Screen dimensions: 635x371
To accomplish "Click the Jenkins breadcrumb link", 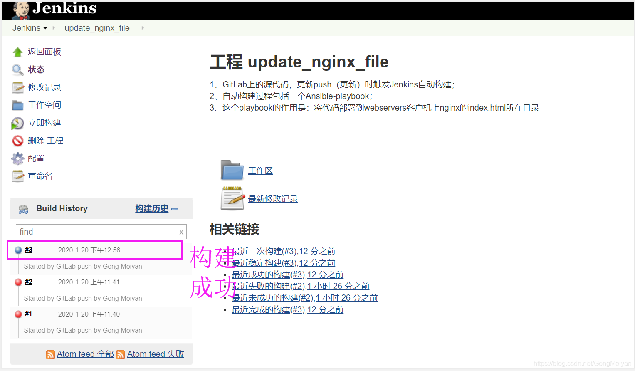I will pos(26,28).
